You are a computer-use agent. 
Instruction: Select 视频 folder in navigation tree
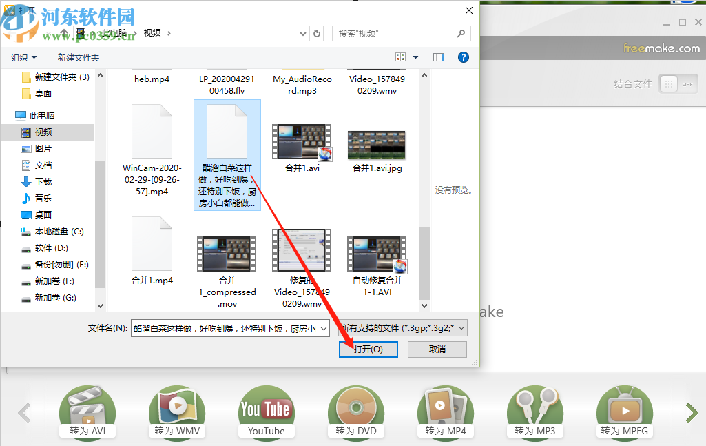tap(48, 132)
